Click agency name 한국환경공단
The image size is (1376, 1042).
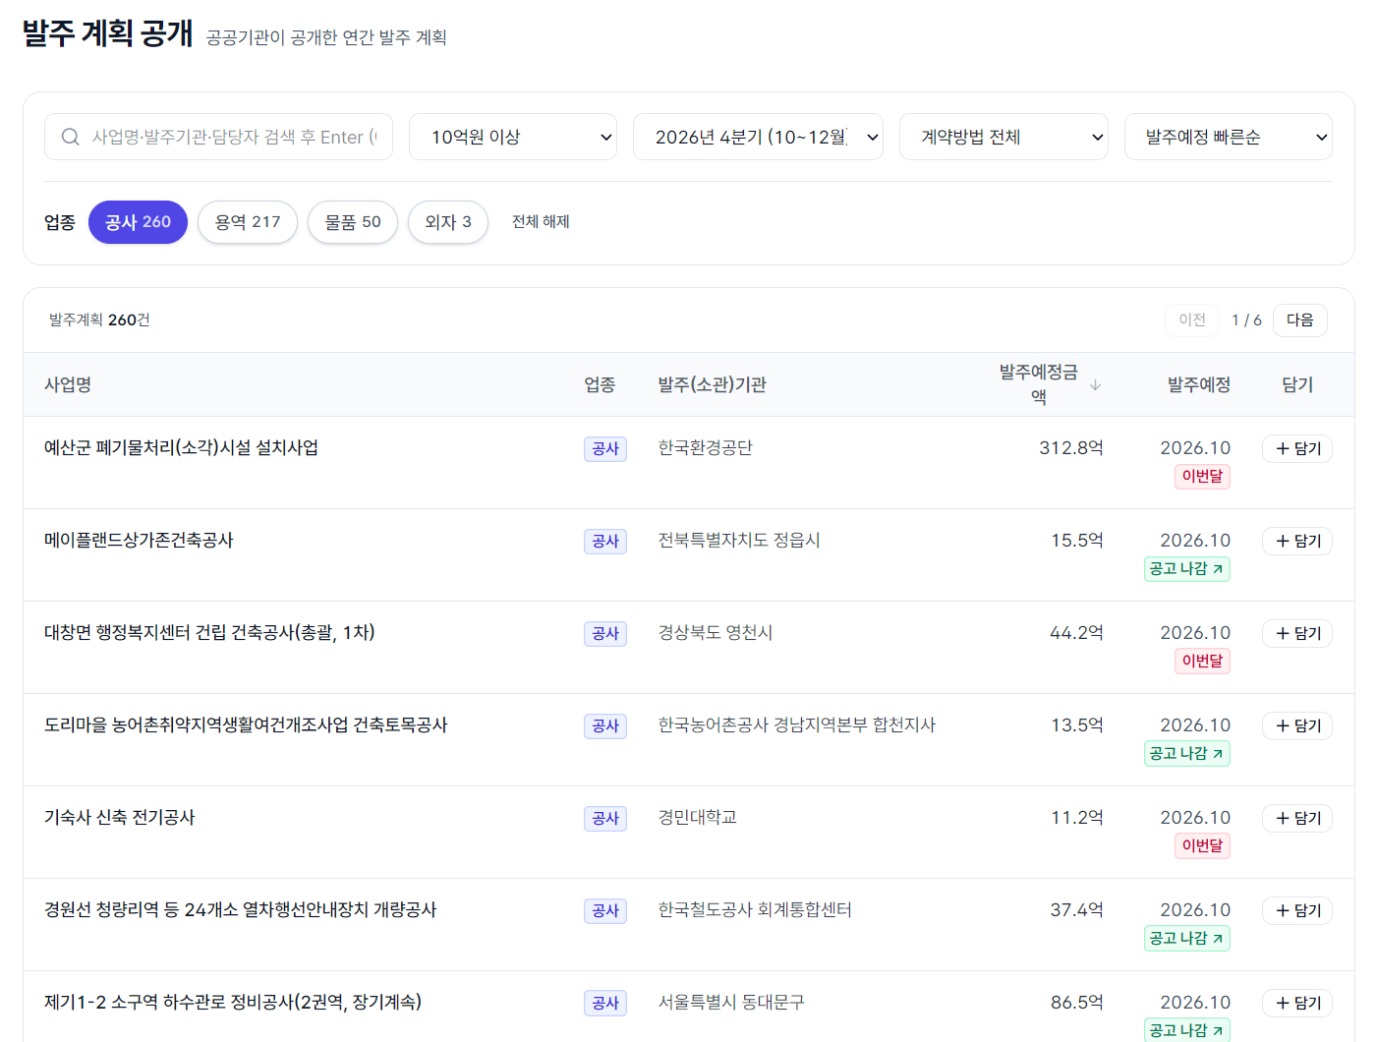(706, 448)
